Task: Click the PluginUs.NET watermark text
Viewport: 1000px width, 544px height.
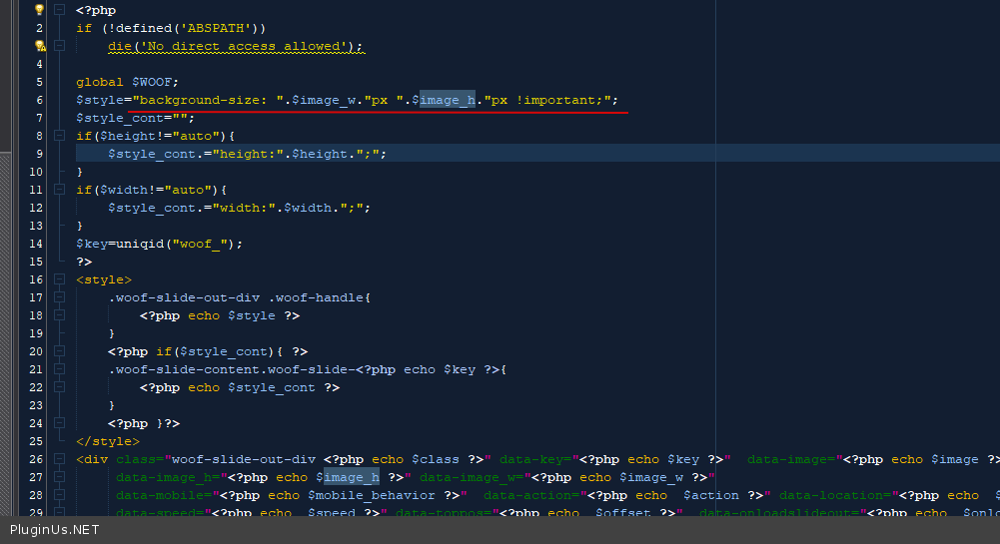Action: (55, 529)
